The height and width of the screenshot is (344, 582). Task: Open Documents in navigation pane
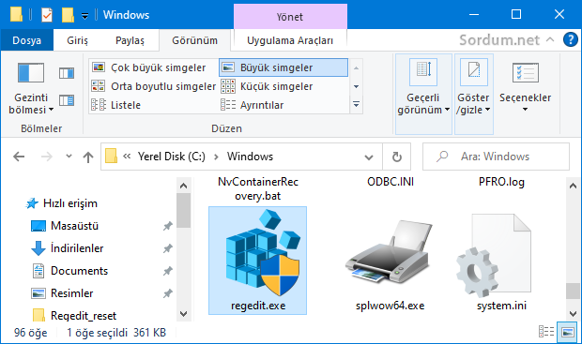coord(70,271)
